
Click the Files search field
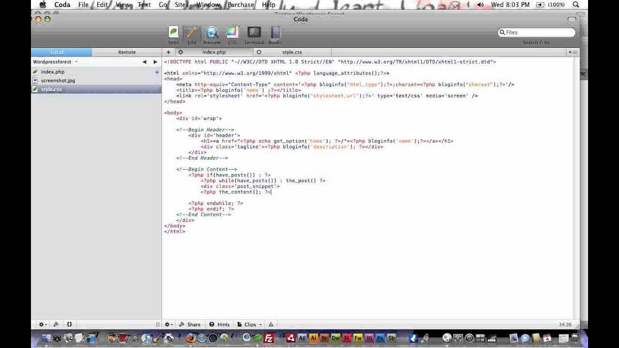pyautogui.click(x=537, y=32)
